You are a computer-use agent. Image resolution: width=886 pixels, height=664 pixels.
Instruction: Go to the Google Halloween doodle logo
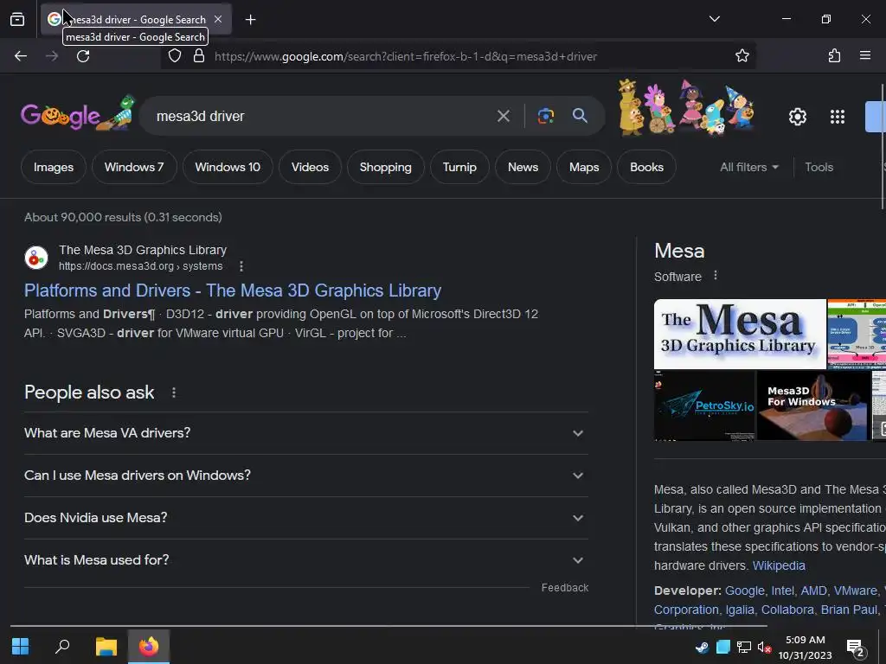point(77,114)
